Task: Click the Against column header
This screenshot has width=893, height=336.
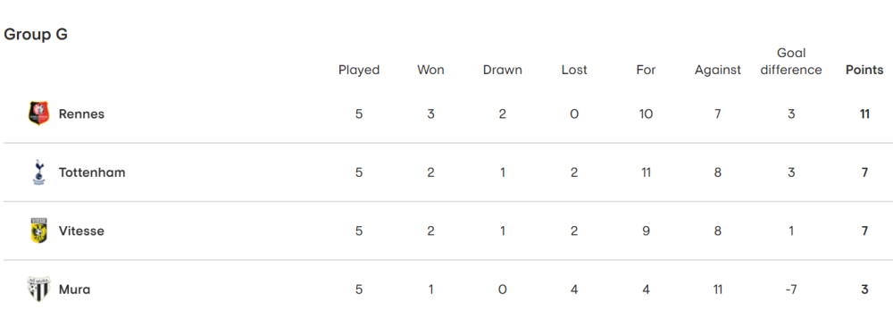Action: pyautogui.click(x=718, y=70)
